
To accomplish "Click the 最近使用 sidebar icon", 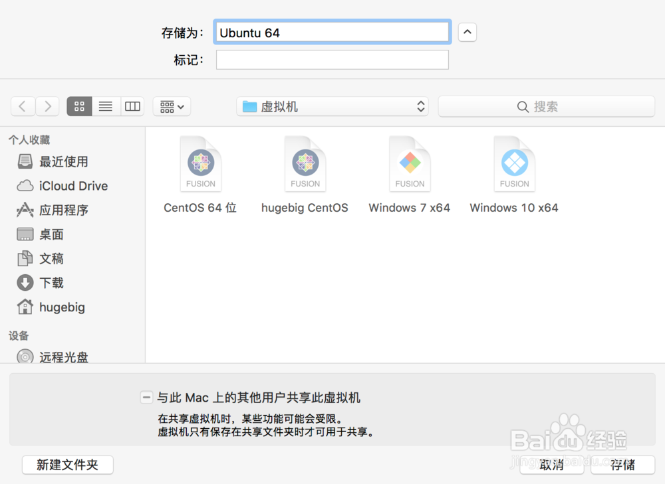I will 25,161.
